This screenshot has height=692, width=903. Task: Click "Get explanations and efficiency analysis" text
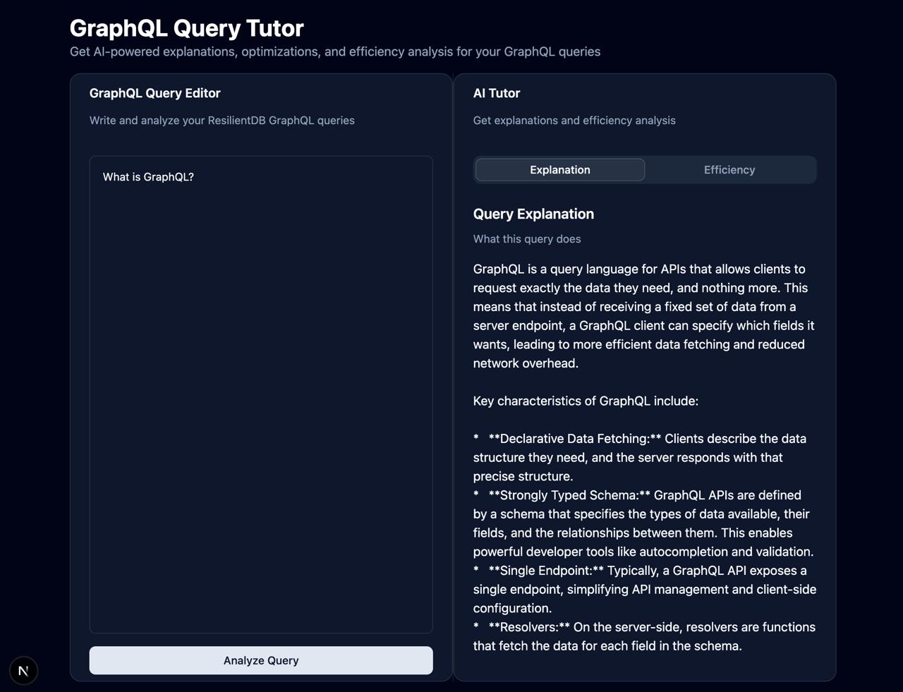(574, 121)
